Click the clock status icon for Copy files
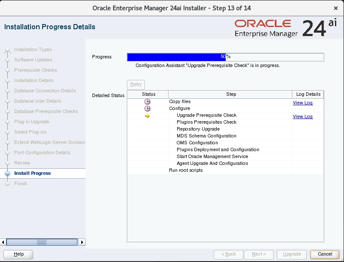Viewport: 344px width, 262px height. (147, 102)
